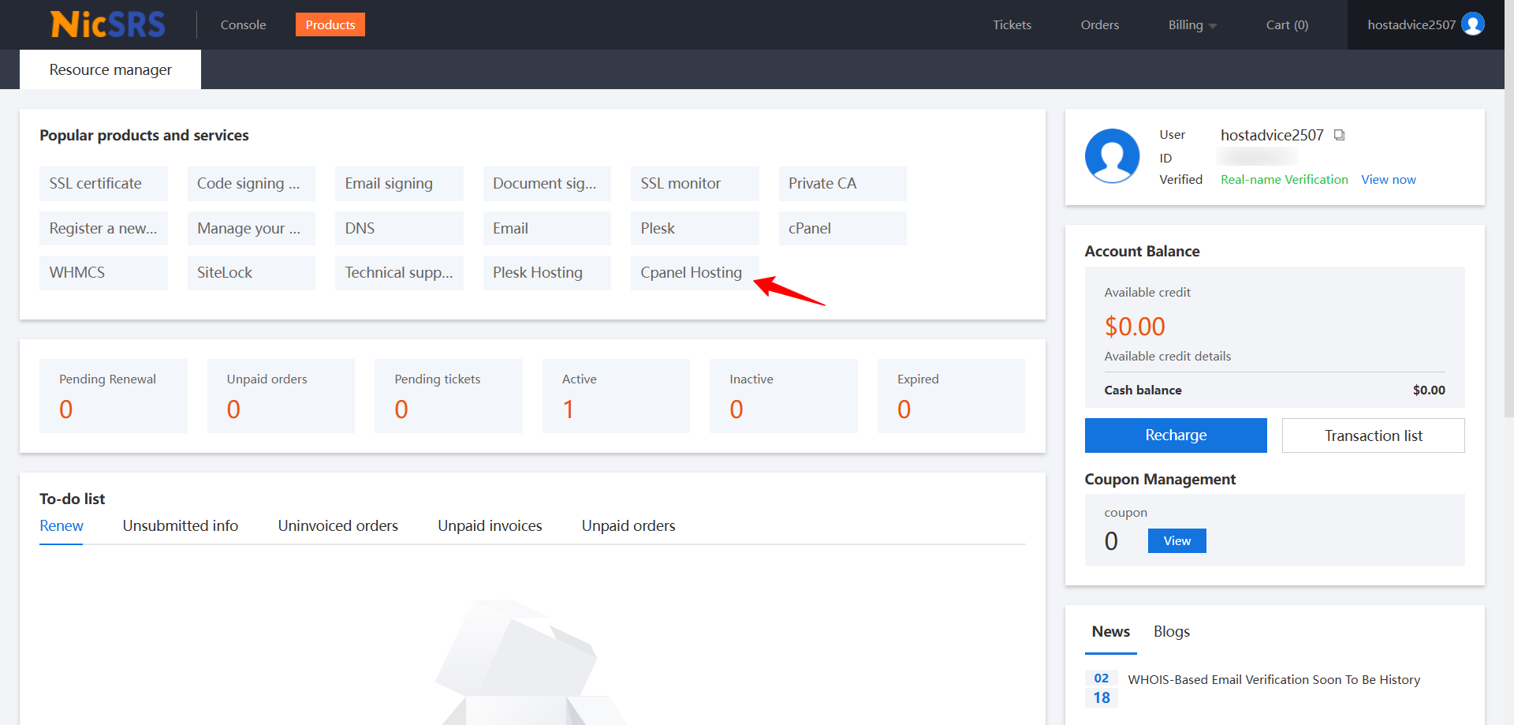Screen dimensions: 1514x725
Task: Select the cPanel tile
Action: click(x=843, y=228)
